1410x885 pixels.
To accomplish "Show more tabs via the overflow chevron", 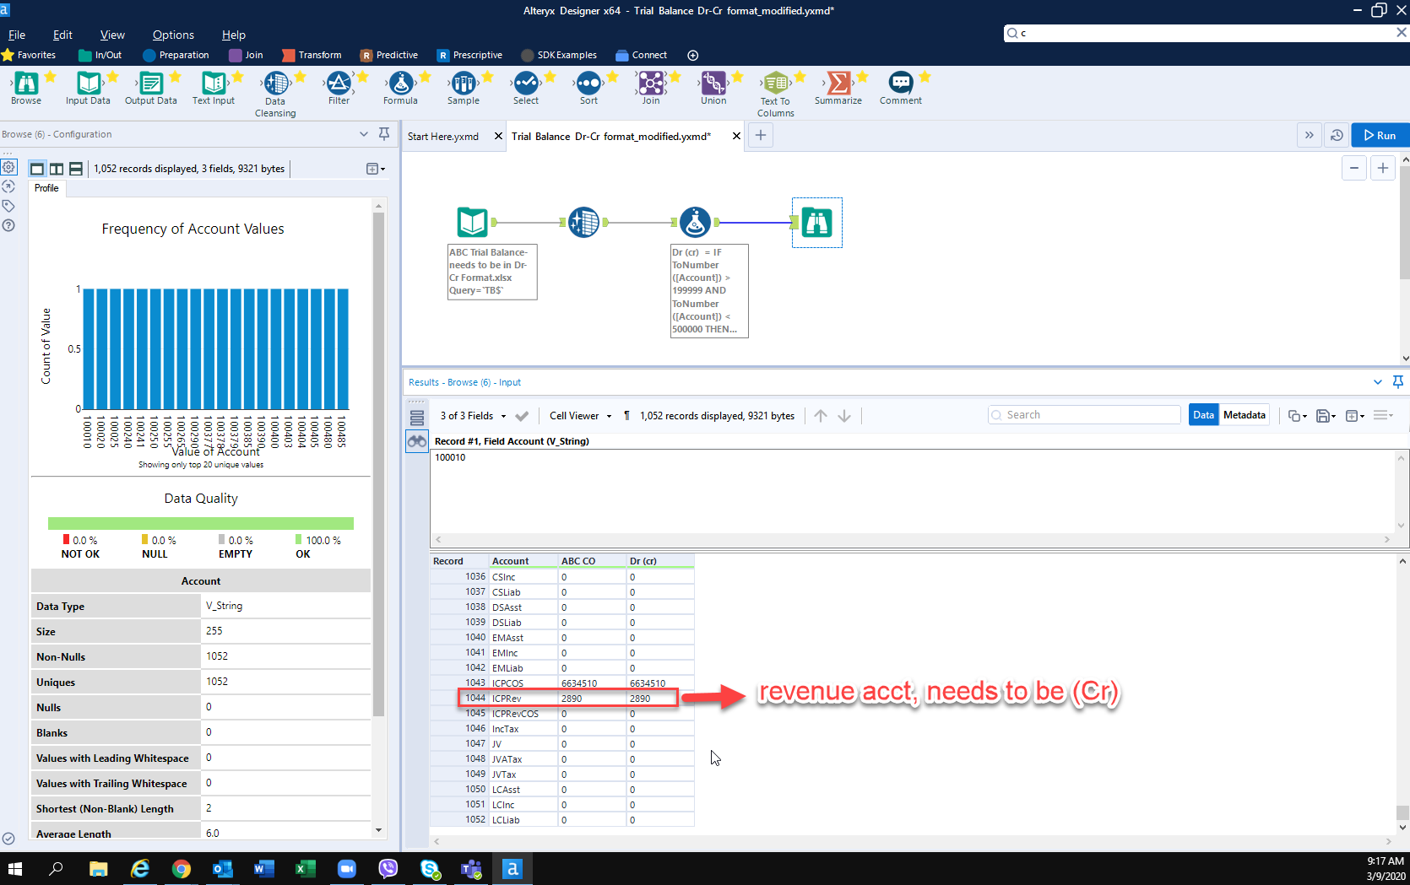I will (x=1310, y=135).
